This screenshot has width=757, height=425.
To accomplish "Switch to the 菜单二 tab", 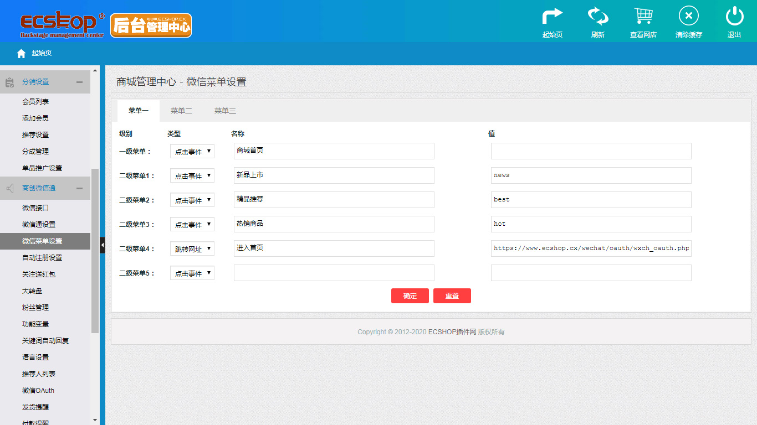I will pos(181,111).
